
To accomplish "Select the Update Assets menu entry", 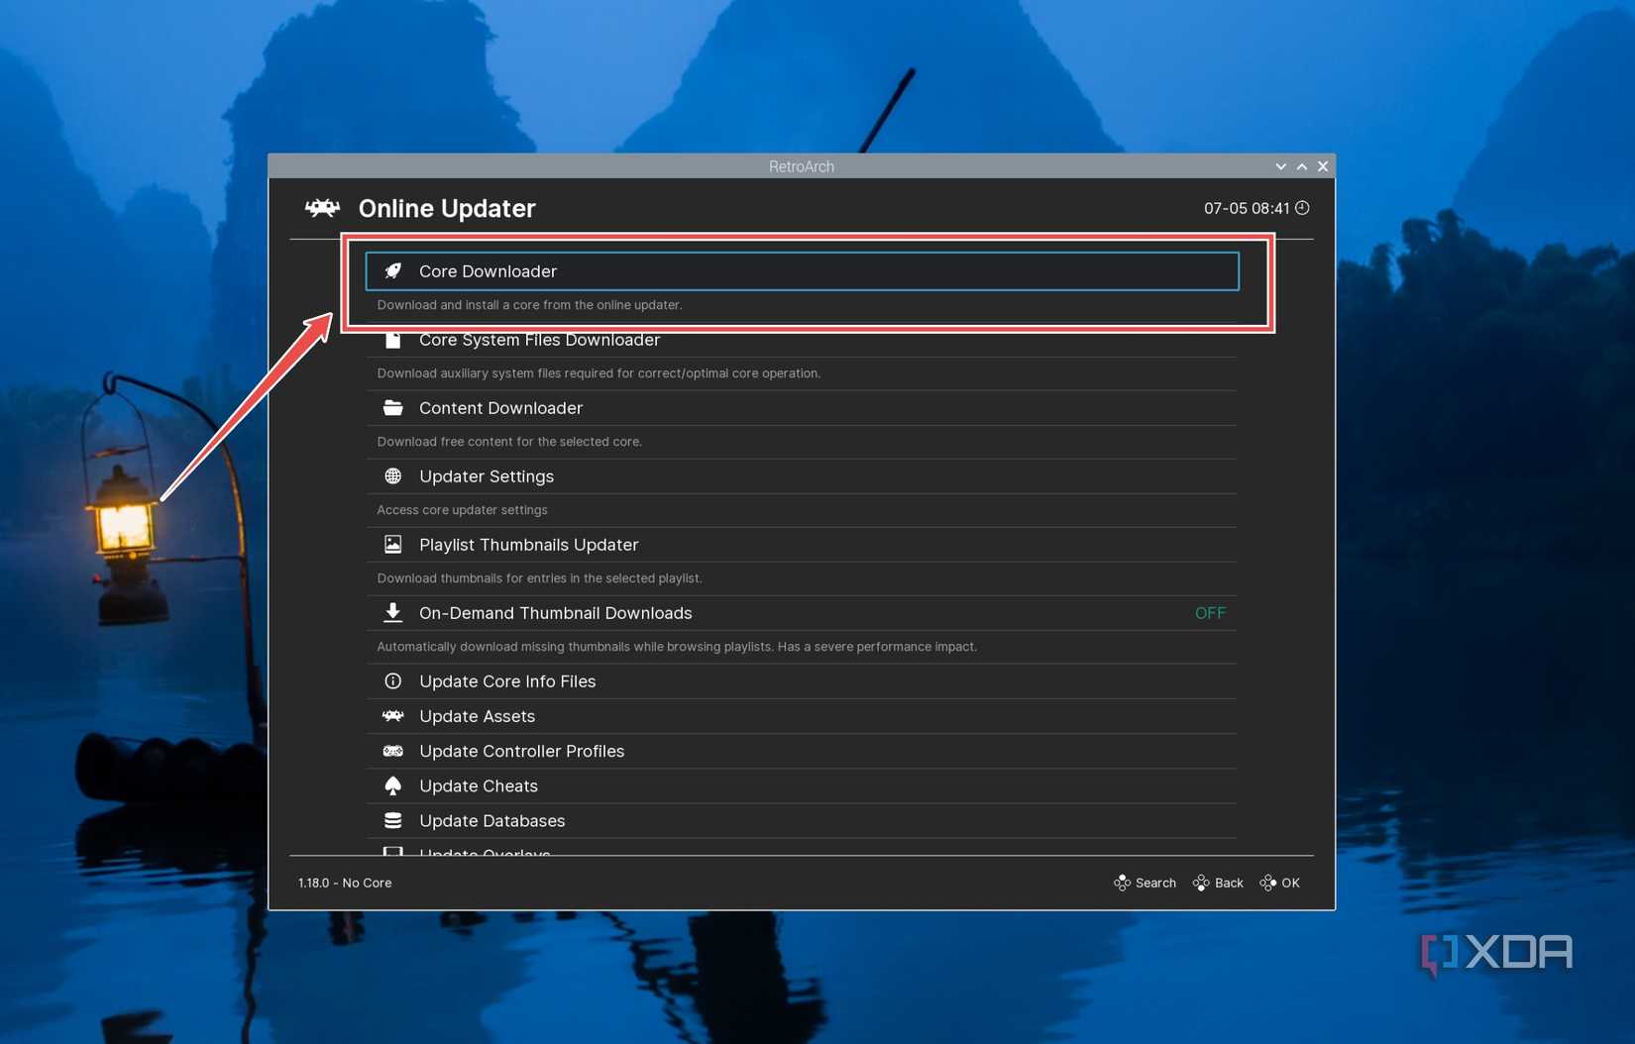I will point(477,715).
